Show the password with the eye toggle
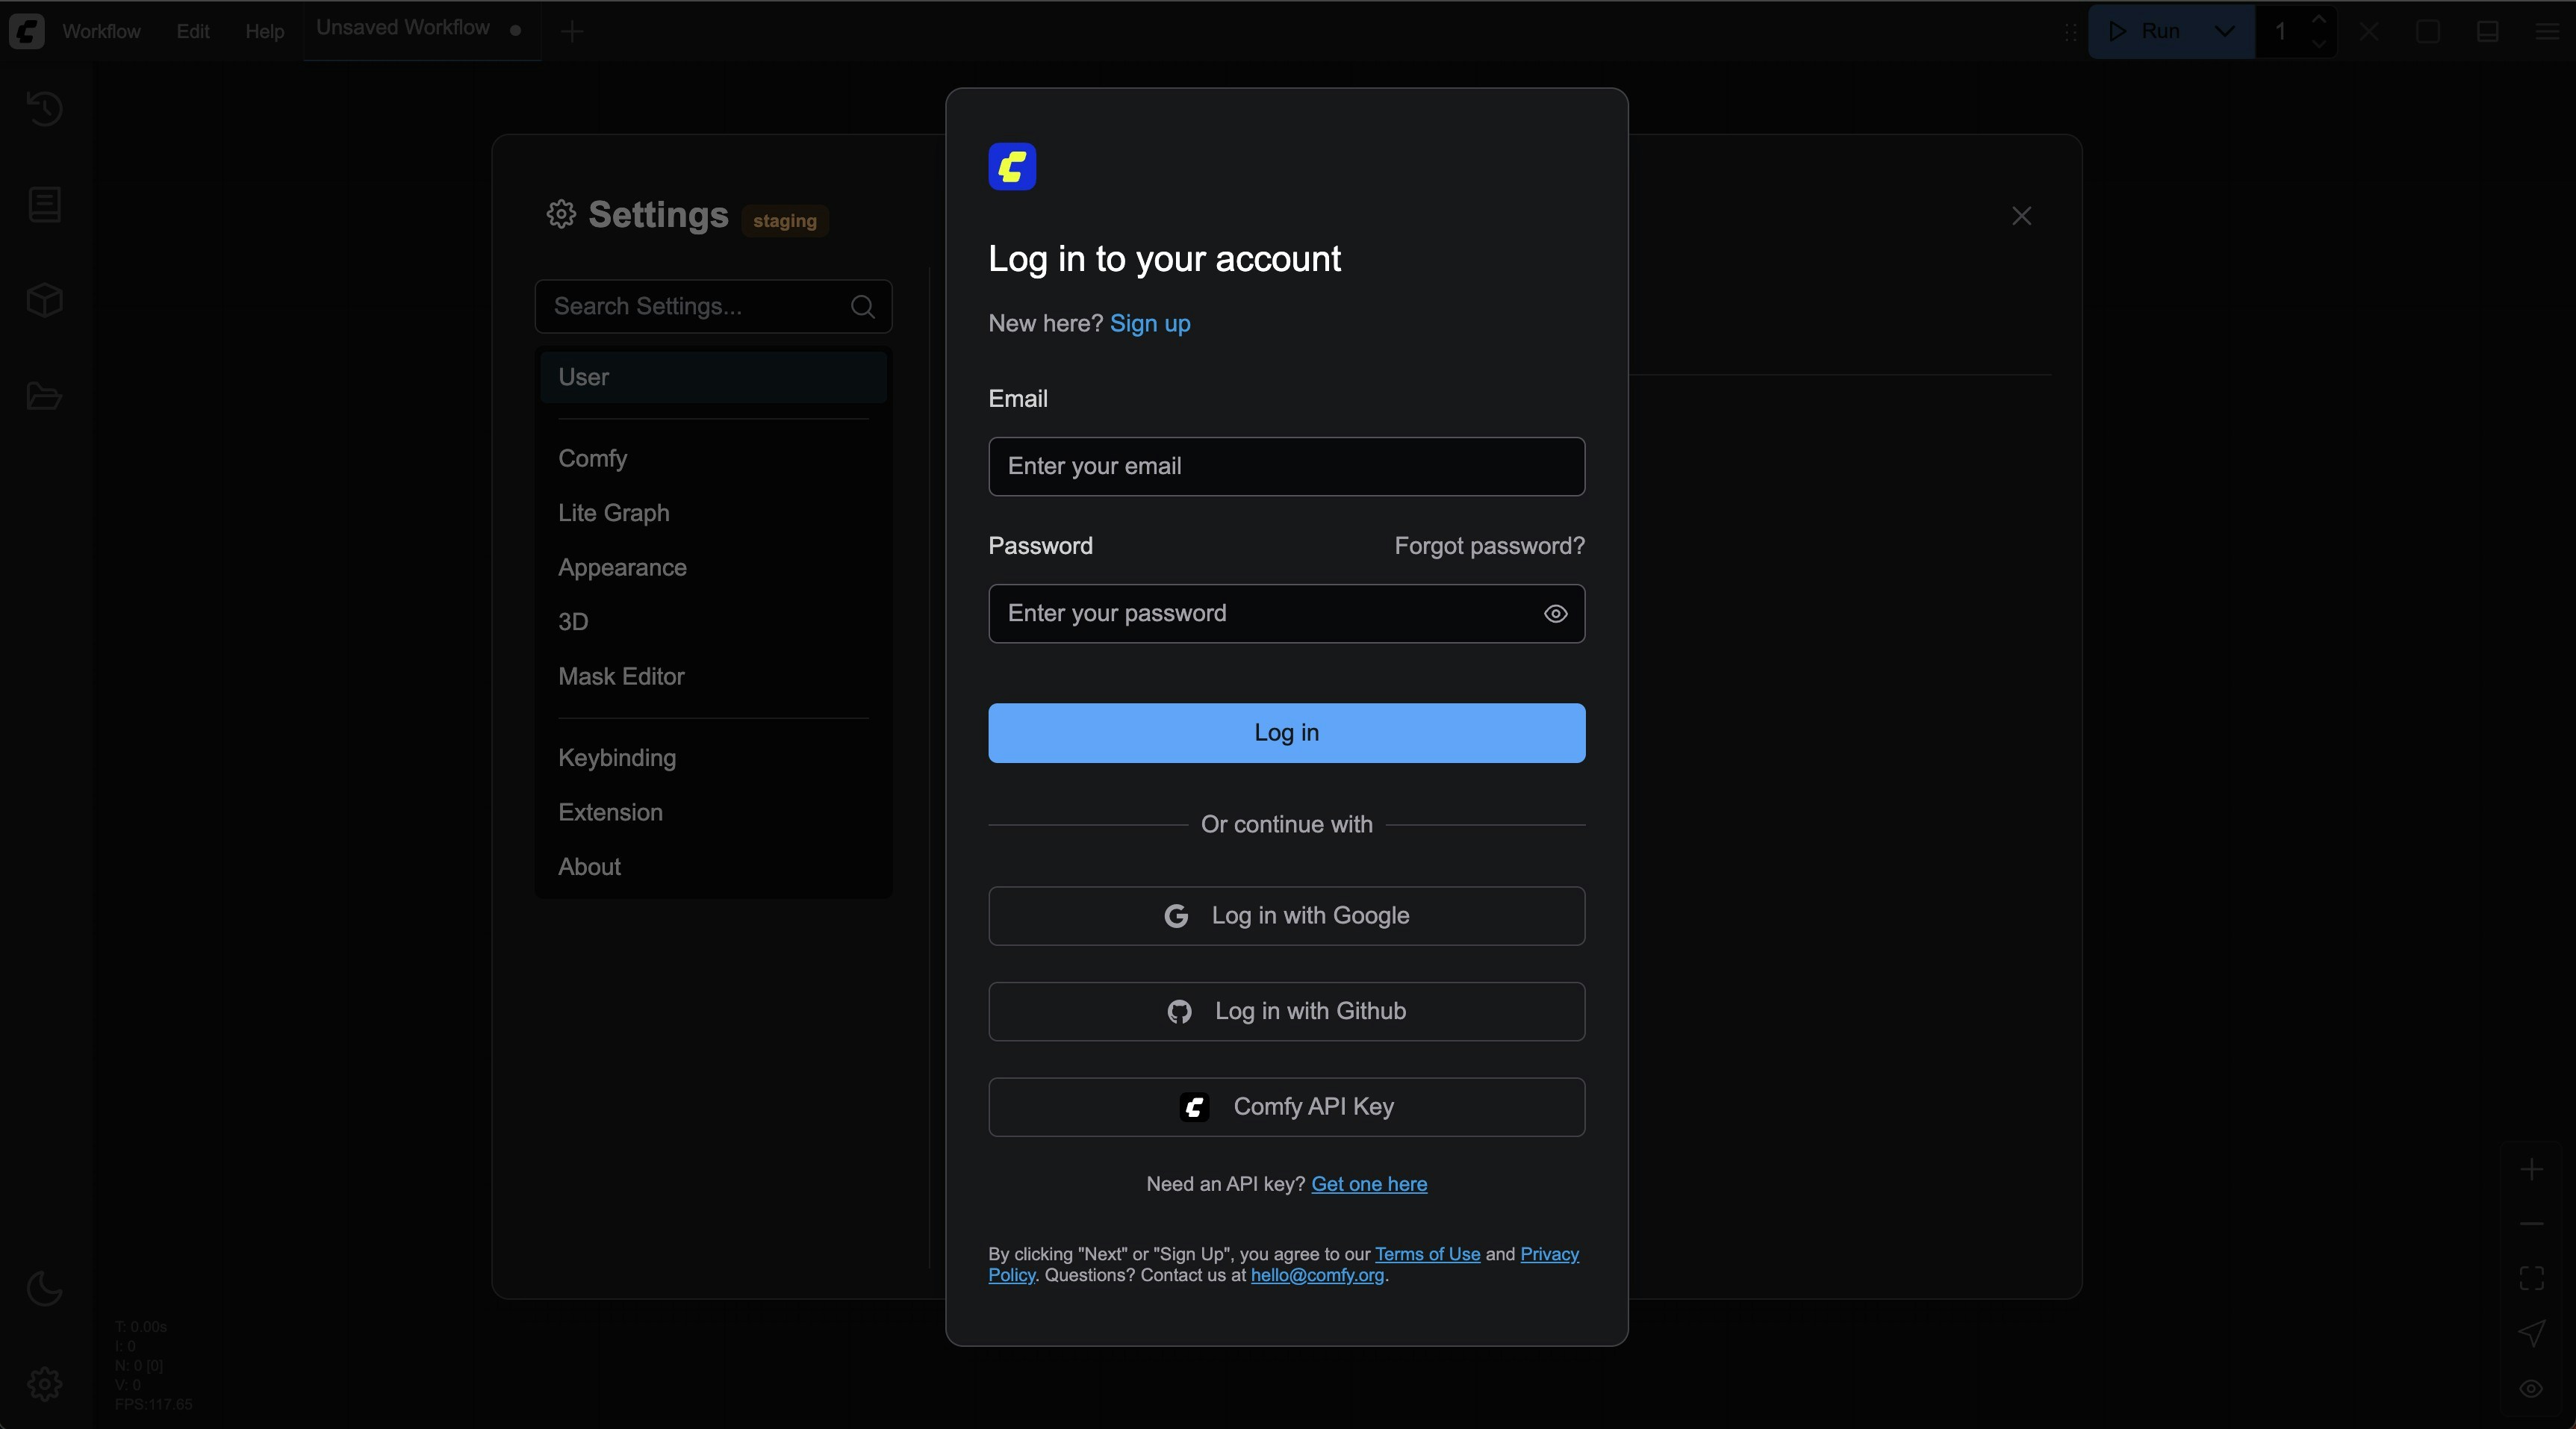This screenshot has width=2576, height=1429. click(1555, 613)
